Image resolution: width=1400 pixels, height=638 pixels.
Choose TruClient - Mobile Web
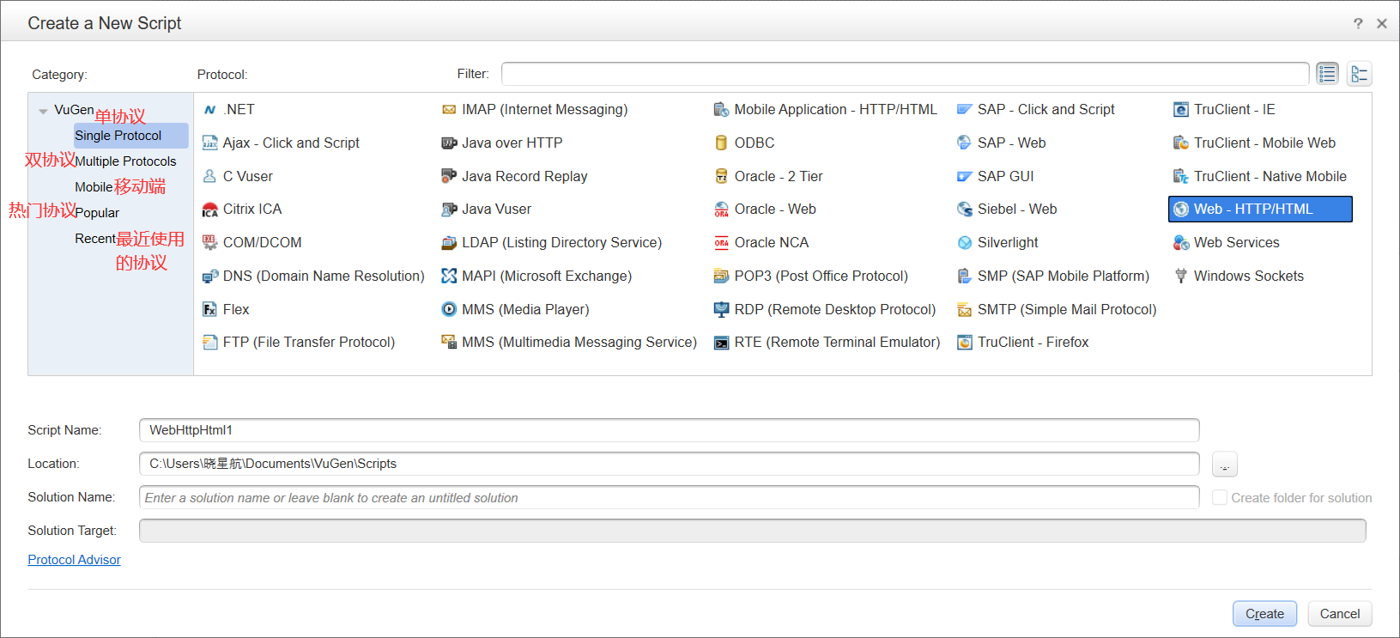point(1254,143)
